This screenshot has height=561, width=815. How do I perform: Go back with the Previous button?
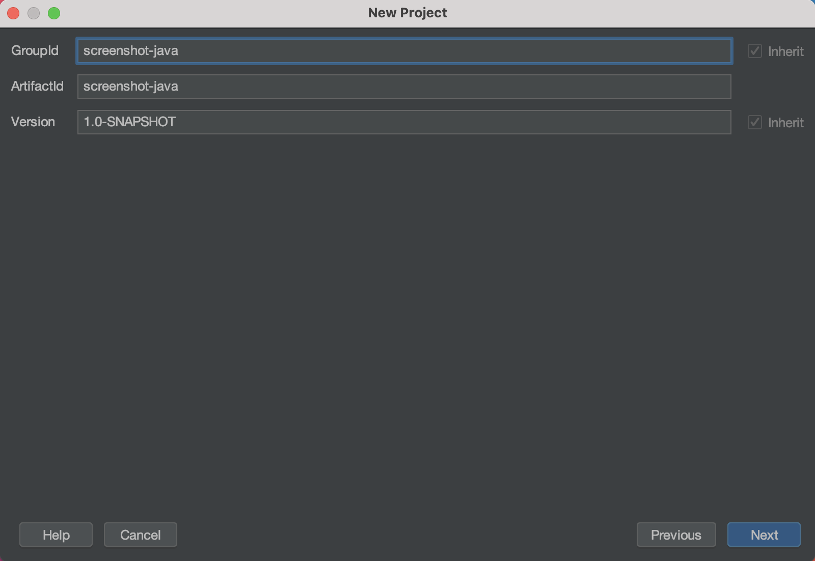click(676, 535)
